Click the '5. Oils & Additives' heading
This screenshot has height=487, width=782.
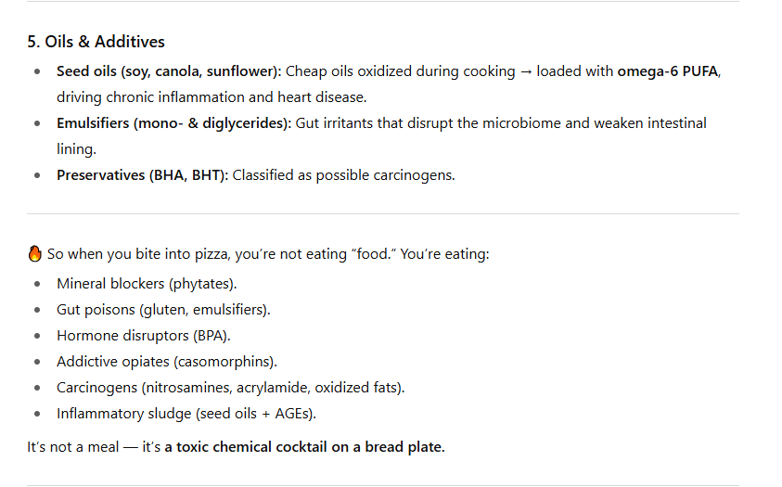click(x=96, y=42)
